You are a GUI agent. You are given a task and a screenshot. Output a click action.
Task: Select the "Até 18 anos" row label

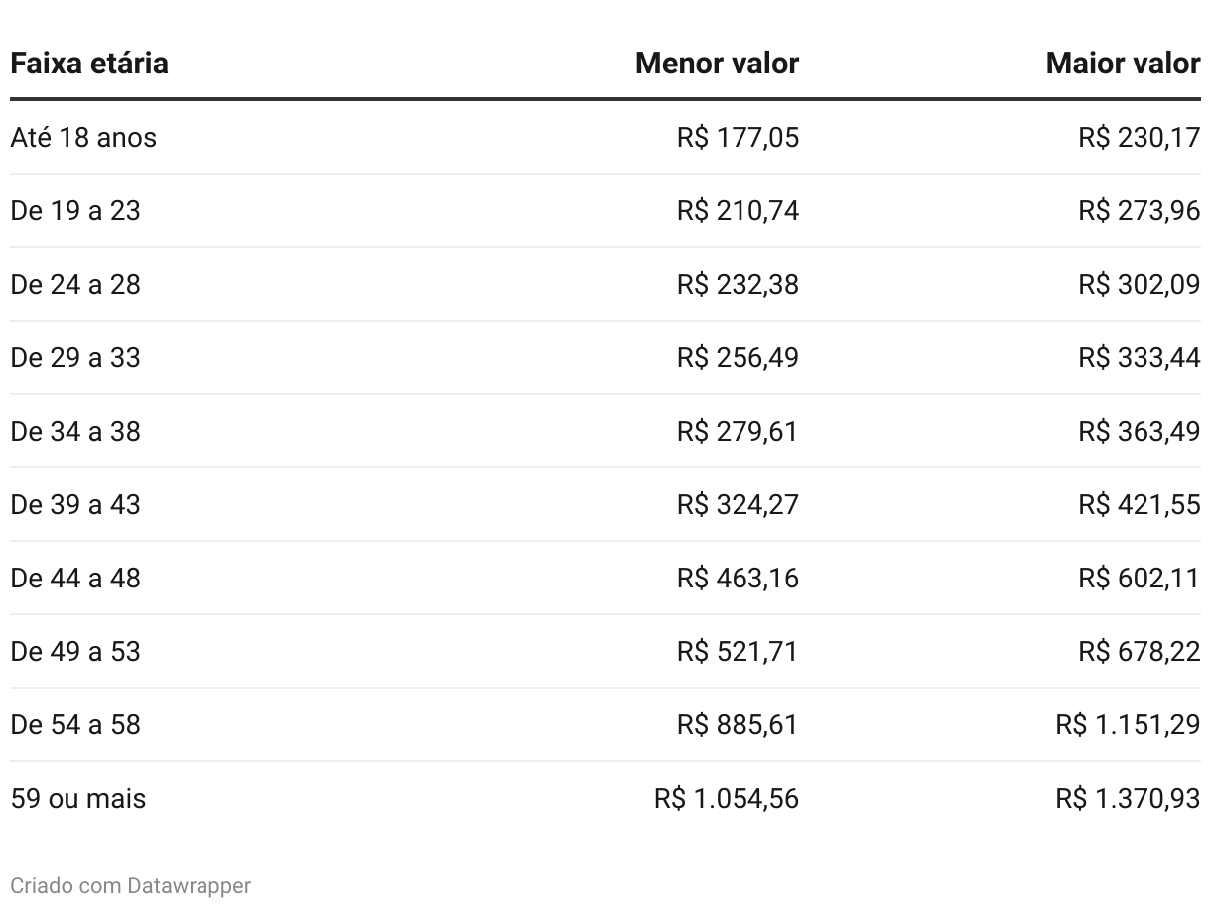click(x=83, y=137)
